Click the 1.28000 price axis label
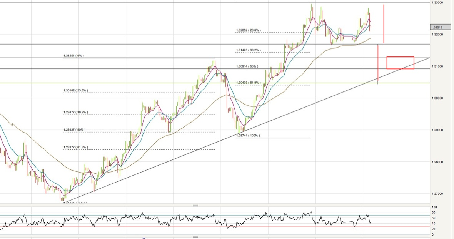Screen dimensions: 454x239 [437, 162]
